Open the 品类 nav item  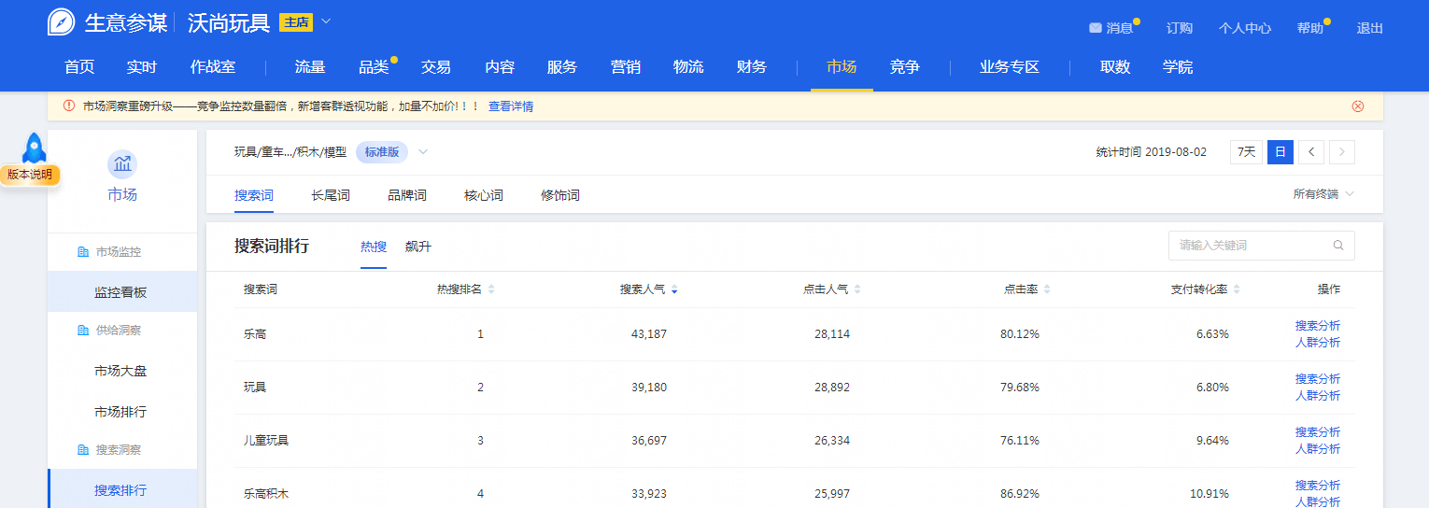[x=374, y=67]
